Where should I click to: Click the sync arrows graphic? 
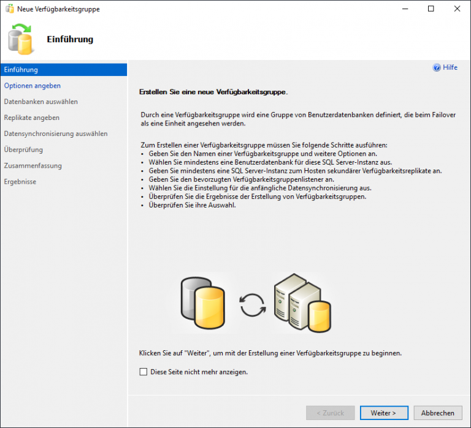tap(253, 306)
